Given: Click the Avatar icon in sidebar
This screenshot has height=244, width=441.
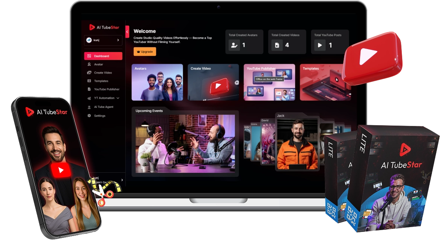Looking at the screenshot, I should [x=89, y=64].
